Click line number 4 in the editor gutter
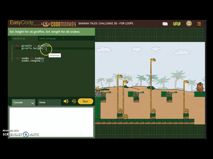The height and width of the screenshot is (159, 213). pyautogui.click(x=12, y=53)
